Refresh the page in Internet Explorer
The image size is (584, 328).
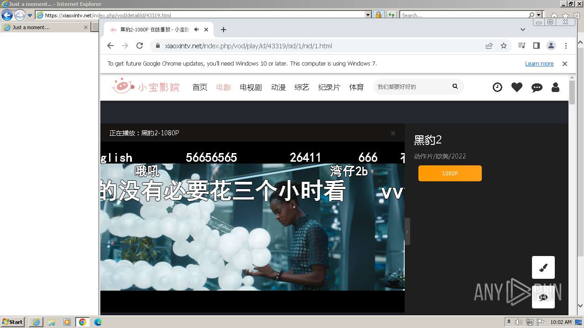391,15
